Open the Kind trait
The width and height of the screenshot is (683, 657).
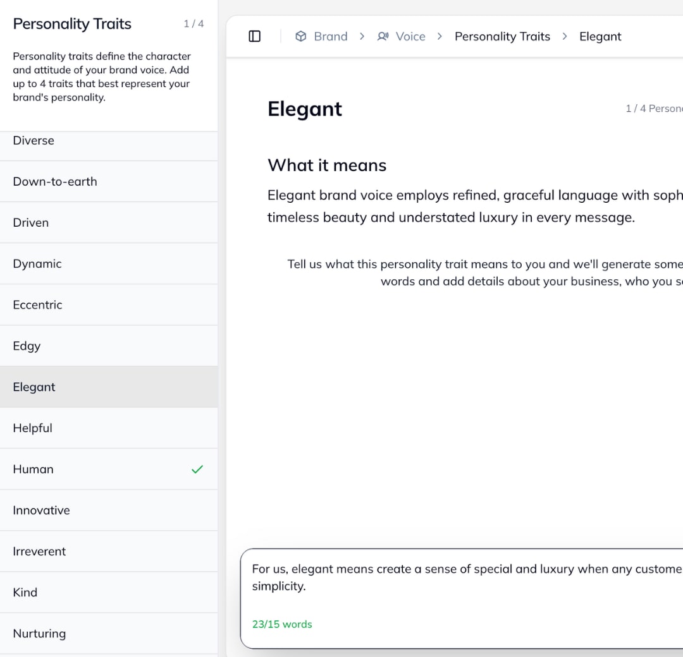[x=25, y=593]
